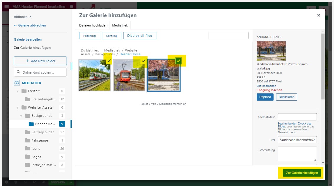
Task: Select the Fahrzeuge folder
Action: [40, 140]
